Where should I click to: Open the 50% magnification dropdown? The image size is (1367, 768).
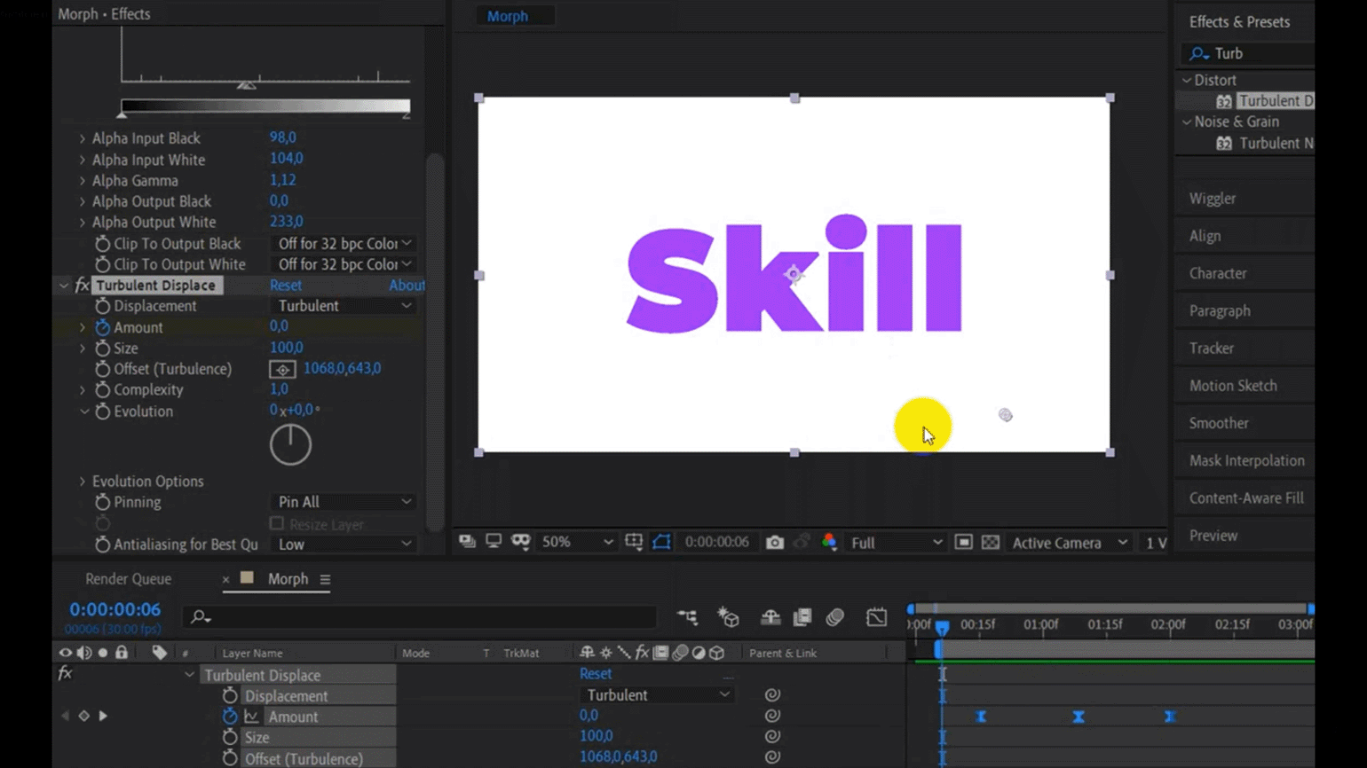[577, 542]
